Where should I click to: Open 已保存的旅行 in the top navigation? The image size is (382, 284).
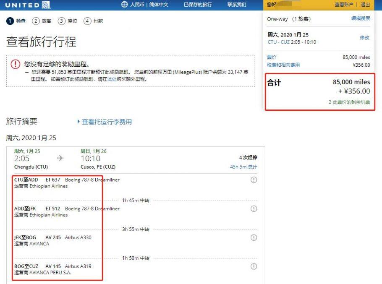coord(198,4)
